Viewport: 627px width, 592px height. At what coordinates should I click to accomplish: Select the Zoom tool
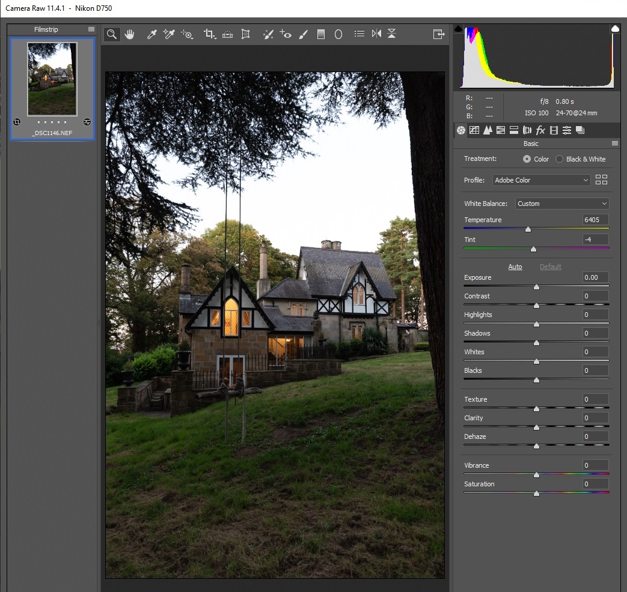112,34
